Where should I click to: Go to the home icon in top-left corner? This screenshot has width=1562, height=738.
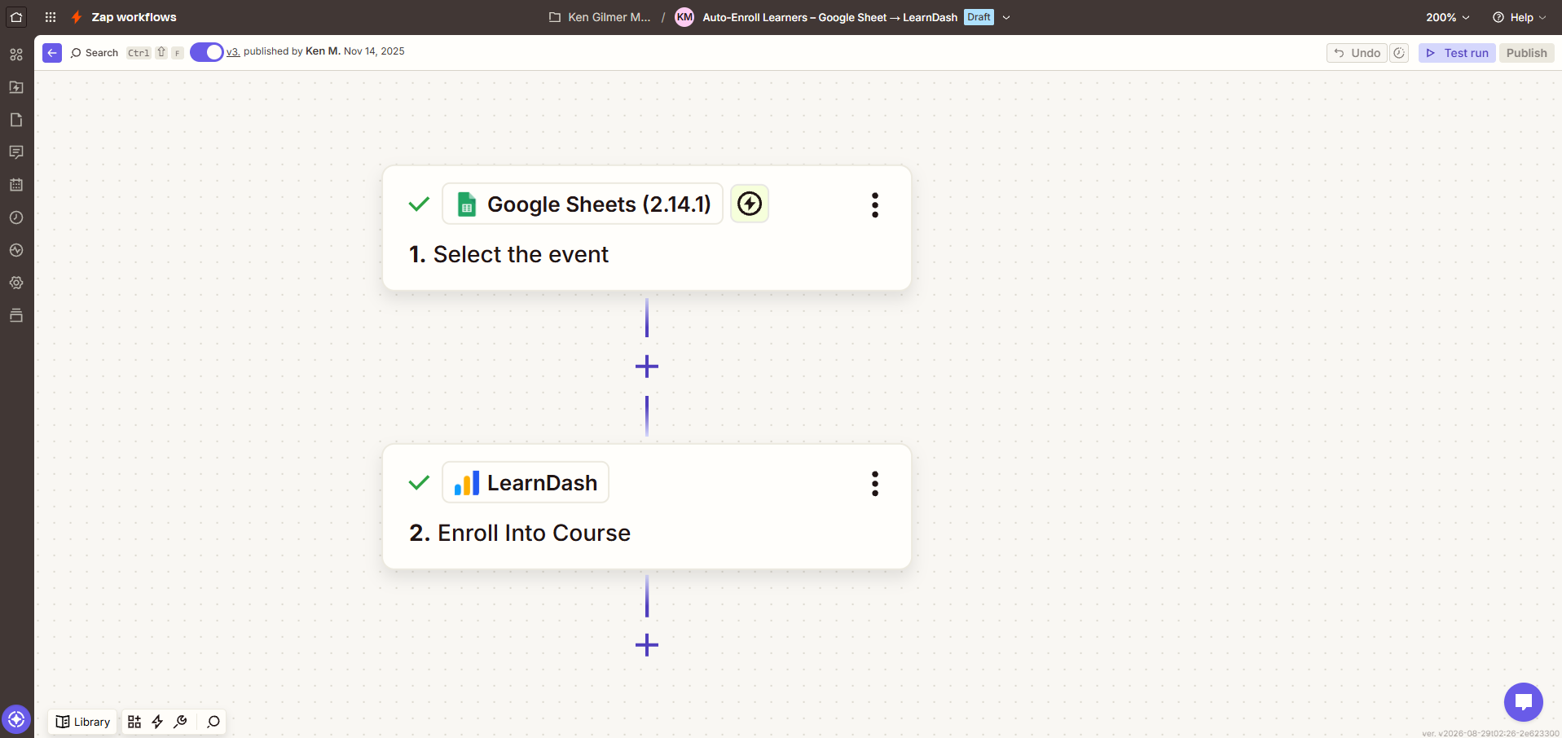pyautogui.click(x=16, y=17)
